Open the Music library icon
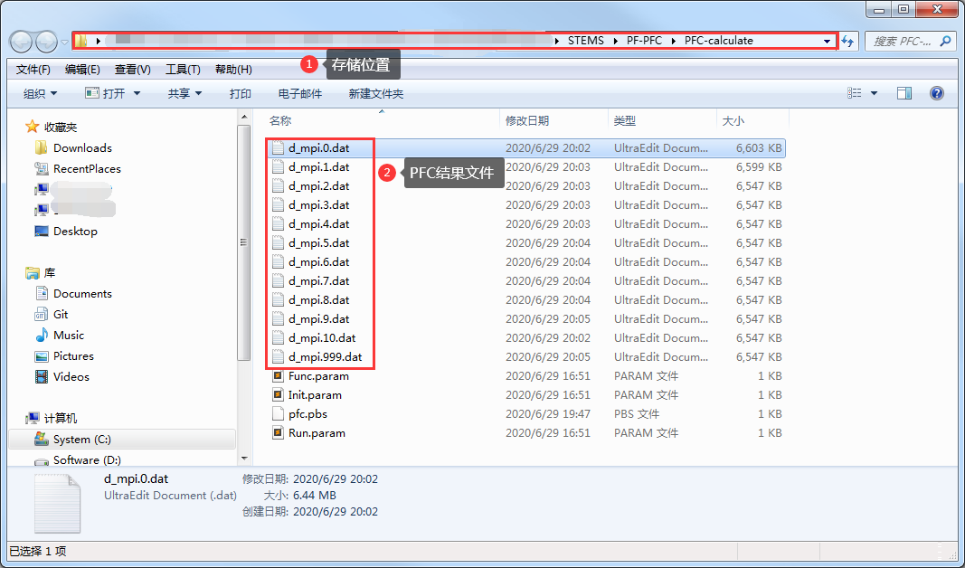Screen dimensions: 965x568 coord(42,335)
